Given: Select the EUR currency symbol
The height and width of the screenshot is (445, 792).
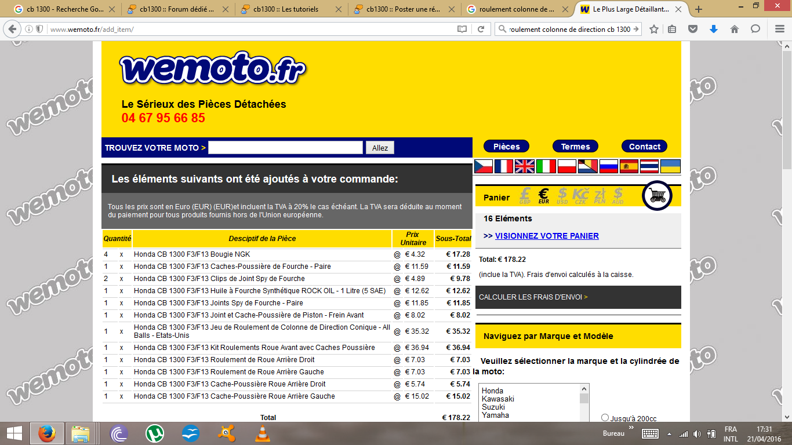Looking at the screenshot, I should [x=544, y=196].
